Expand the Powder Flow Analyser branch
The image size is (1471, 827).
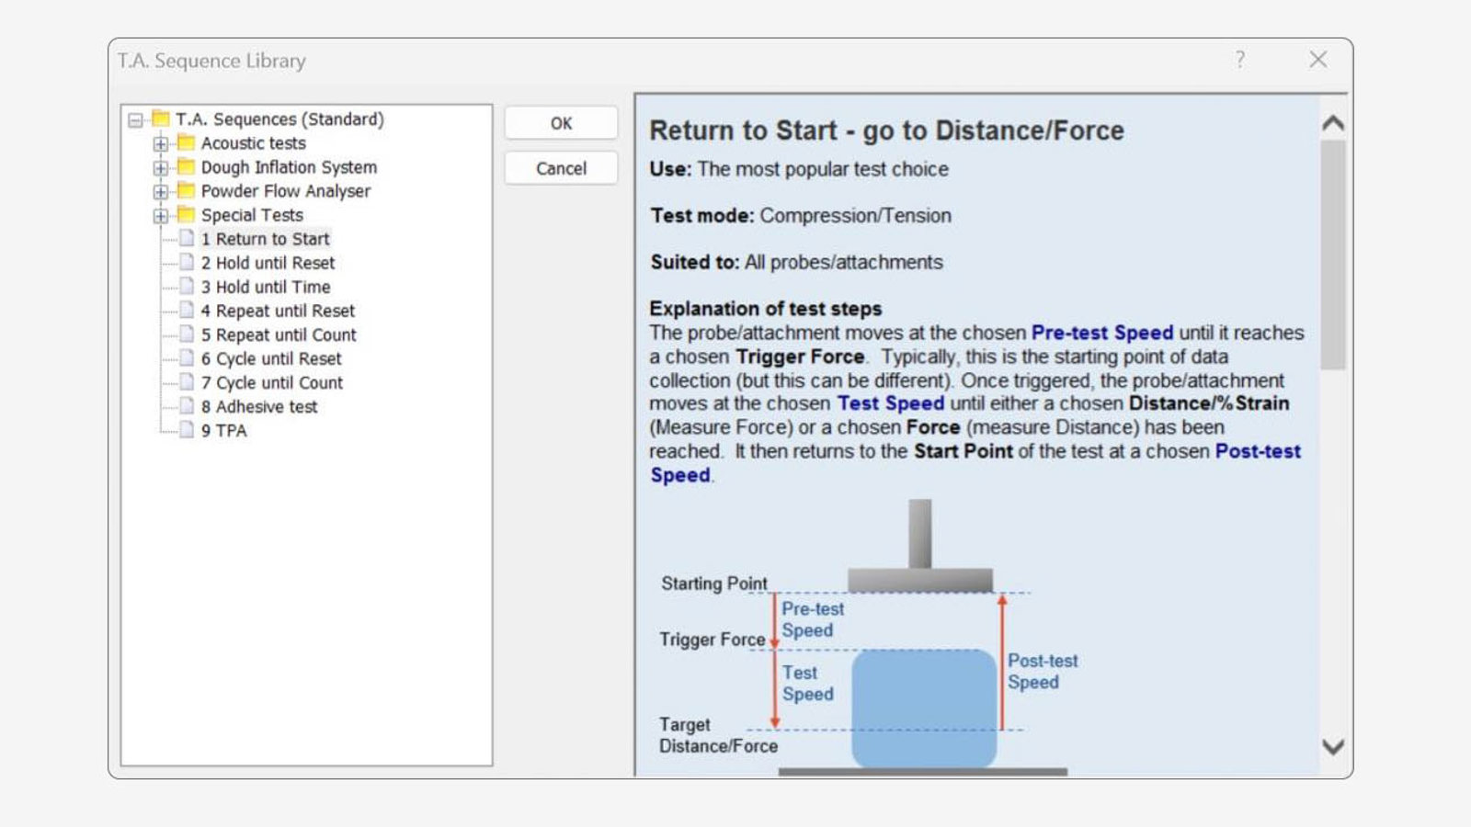point(163,191)
